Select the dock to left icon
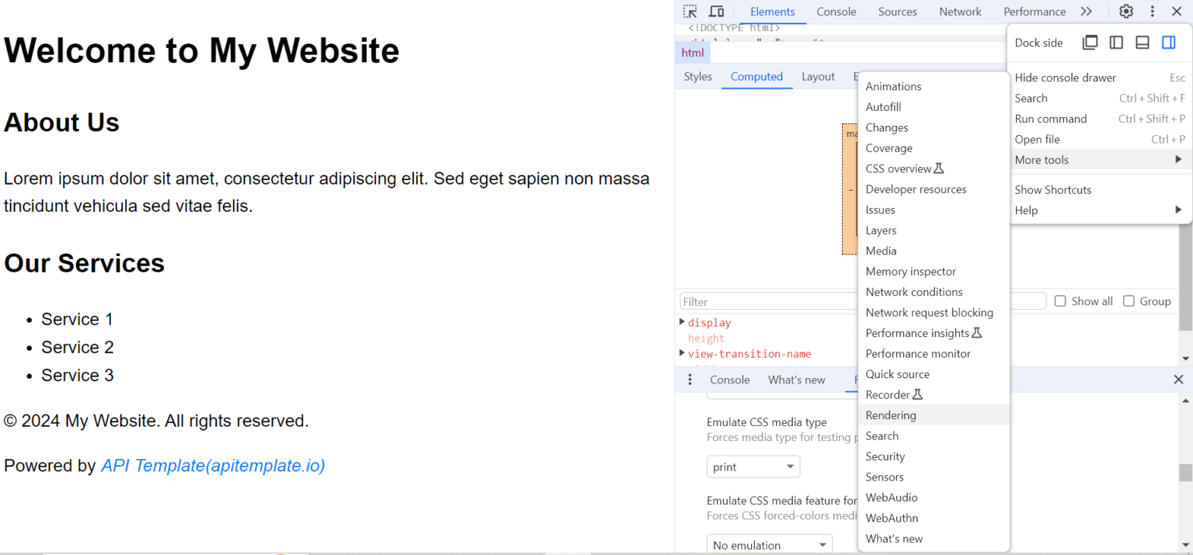Screen dimensions: 1193x555 click(x=1116, y=42)
